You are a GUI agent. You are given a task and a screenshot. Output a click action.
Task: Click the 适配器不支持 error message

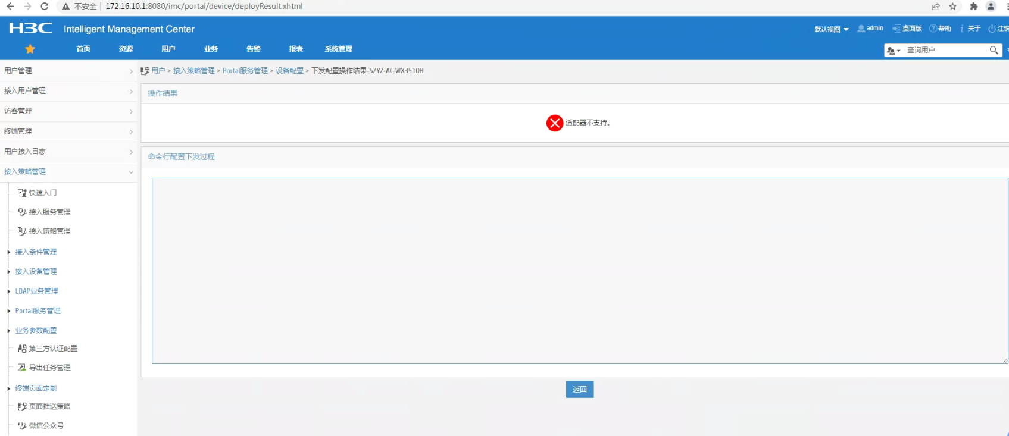[x=588, y=123]
